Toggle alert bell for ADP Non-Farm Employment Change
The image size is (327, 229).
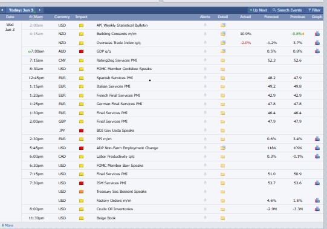pyautogui.click(x=205, y=147)
